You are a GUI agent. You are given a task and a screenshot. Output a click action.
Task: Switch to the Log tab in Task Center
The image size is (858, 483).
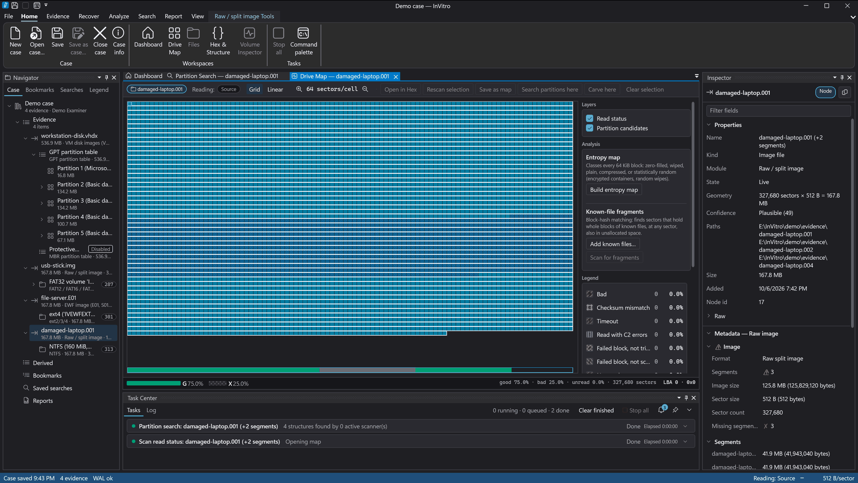[x=151, y=410]
